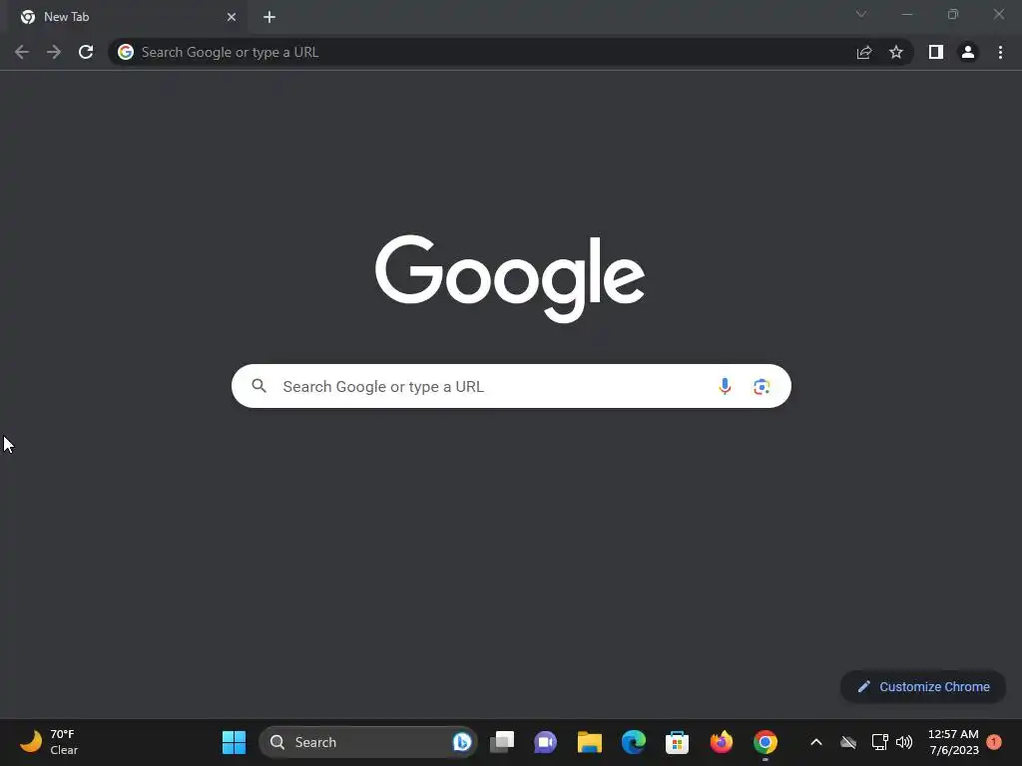
Task: Go forward using the forward arrow
Action: click(x=54, y=52)
